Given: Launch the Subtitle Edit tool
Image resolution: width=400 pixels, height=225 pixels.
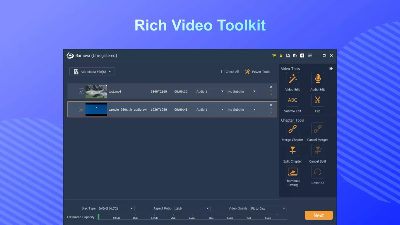Looking at the screenshot, I should point(292,100).
